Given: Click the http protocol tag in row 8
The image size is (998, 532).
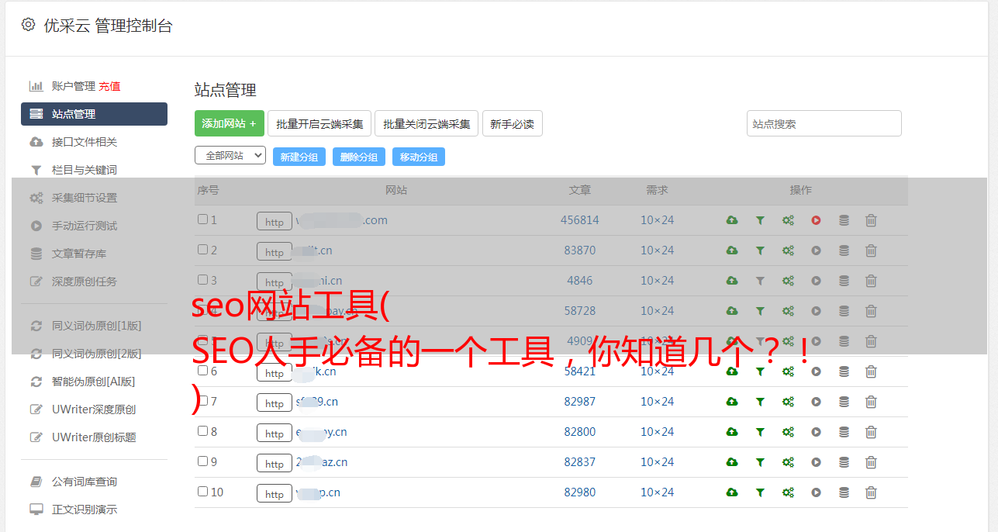Looking at the screenshot, I should click(x=275, y=434).
